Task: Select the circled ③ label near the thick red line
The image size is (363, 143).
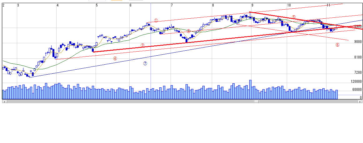Action: tap(142, 45)
